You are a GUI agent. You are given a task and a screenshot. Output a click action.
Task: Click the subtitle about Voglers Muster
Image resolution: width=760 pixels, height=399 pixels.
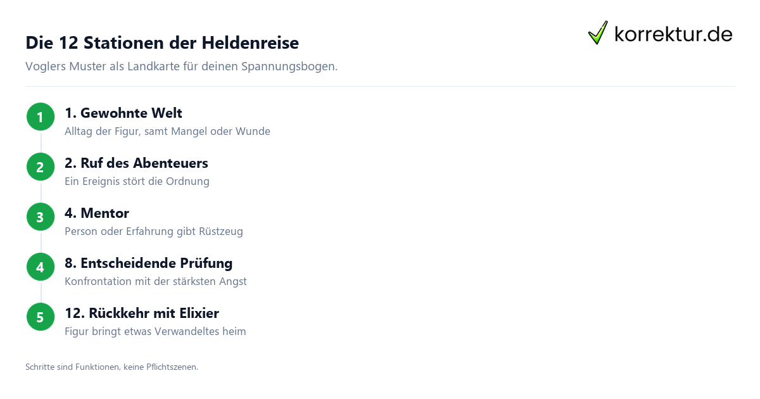click(x=181, y=66)
